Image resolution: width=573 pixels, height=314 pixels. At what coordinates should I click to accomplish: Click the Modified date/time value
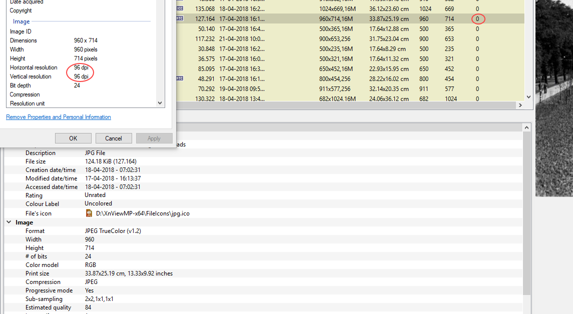coord(113,178)
